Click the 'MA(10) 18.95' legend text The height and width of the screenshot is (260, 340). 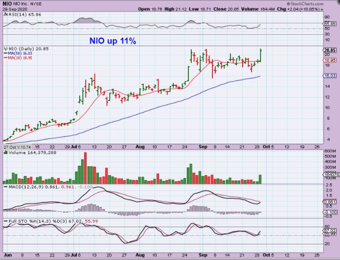click(x=20, y=58)
